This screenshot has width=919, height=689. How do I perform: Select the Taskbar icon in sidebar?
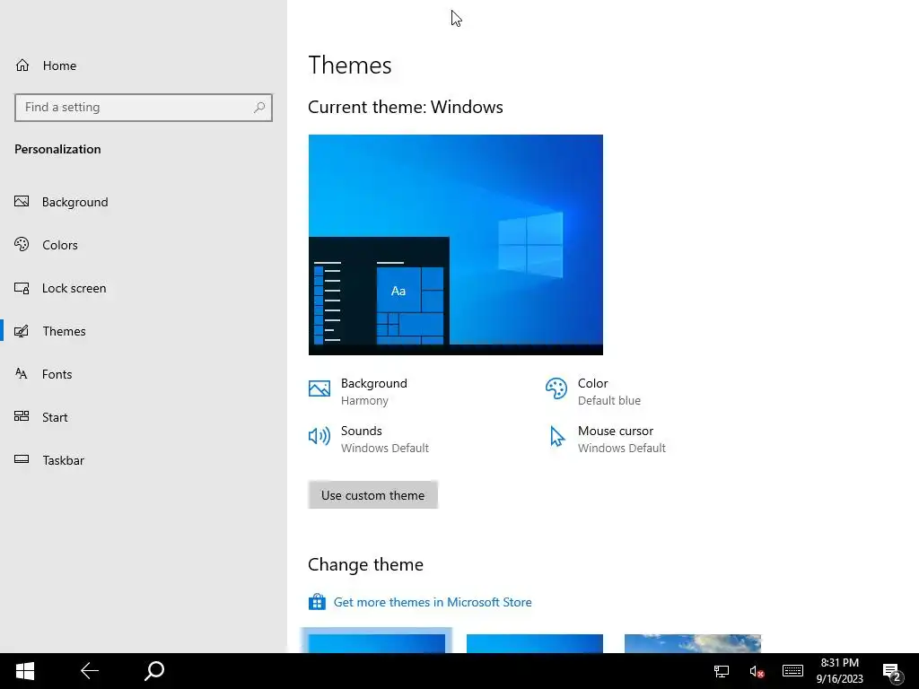click(x=22, y=459)
